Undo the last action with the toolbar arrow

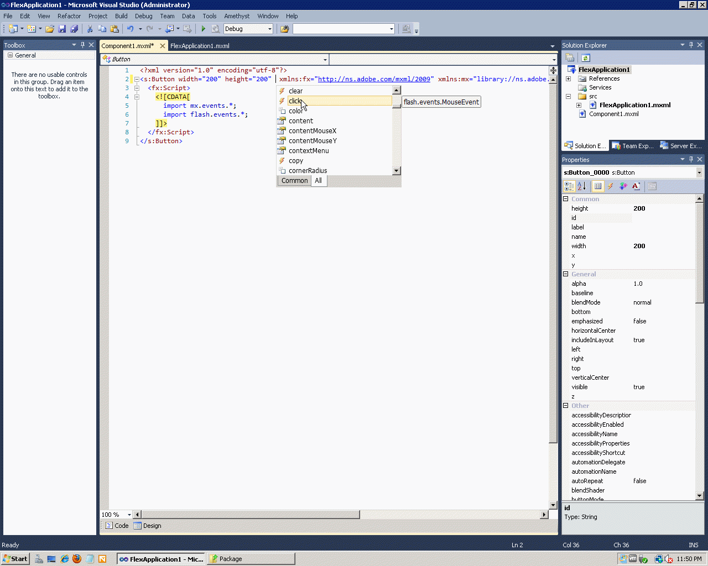click(x=131, y=29)
